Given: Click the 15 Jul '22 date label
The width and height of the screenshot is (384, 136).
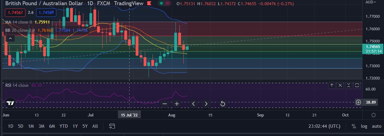Looking at the screenshot, I should (130, 115).
